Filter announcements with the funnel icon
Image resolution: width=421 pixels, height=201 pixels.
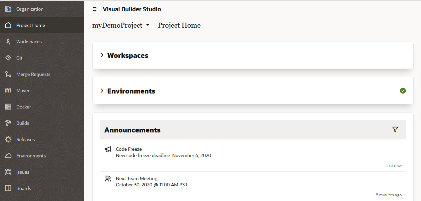[395, 130]
